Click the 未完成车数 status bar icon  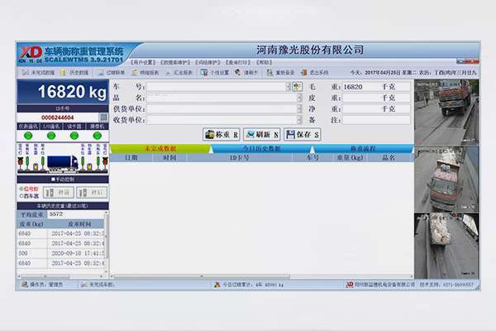pyautogui.click(x=83, y=285)
